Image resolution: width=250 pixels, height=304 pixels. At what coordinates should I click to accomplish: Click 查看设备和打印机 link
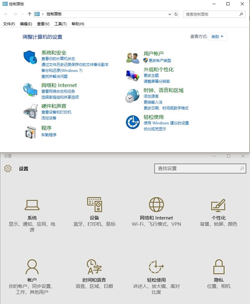[56, 112]
